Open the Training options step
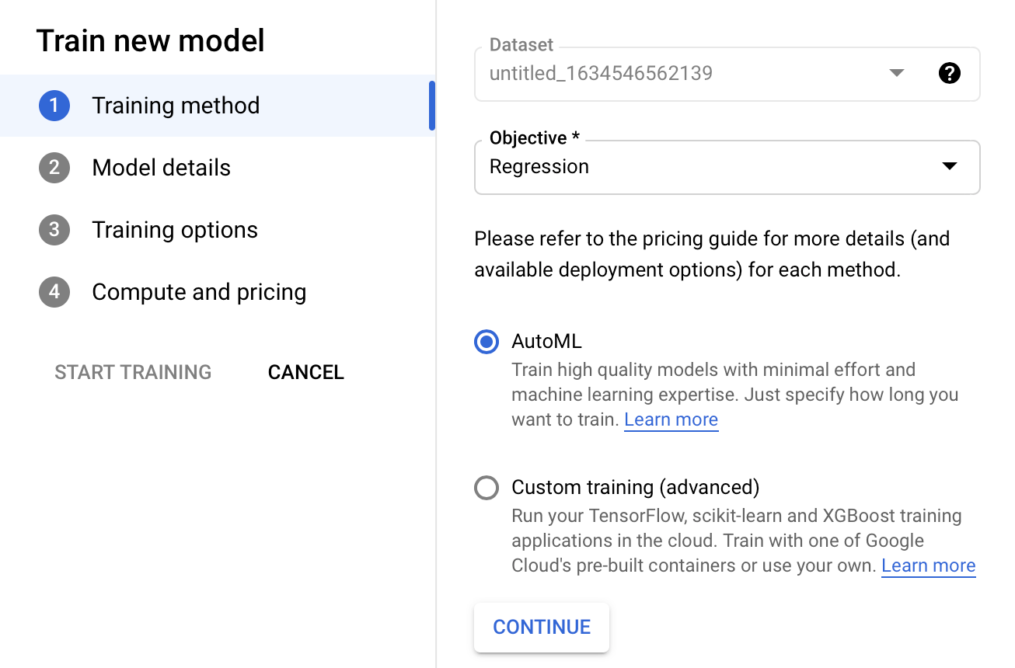This screenshot has width=1015, height=668. (175, 230)
